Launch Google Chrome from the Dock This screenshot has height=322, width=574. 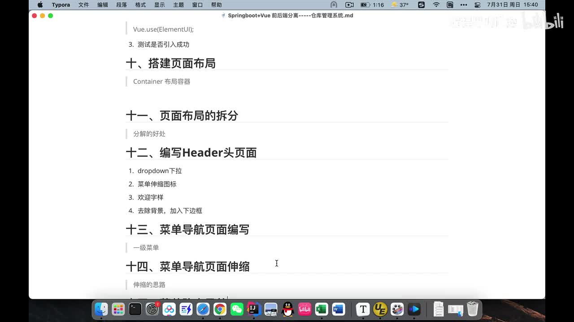tap(220, 309)
